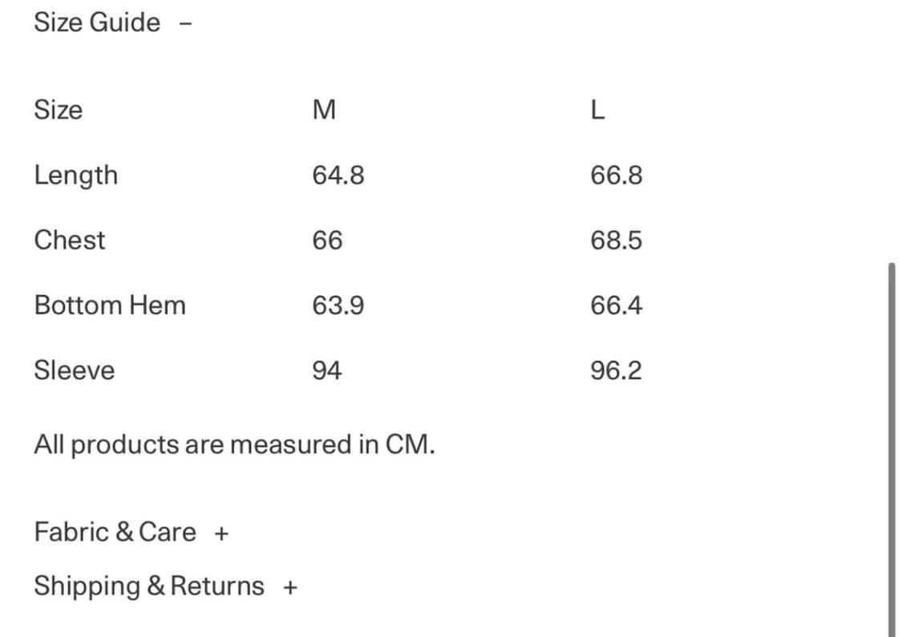Select the M size column header

[324, 110]
